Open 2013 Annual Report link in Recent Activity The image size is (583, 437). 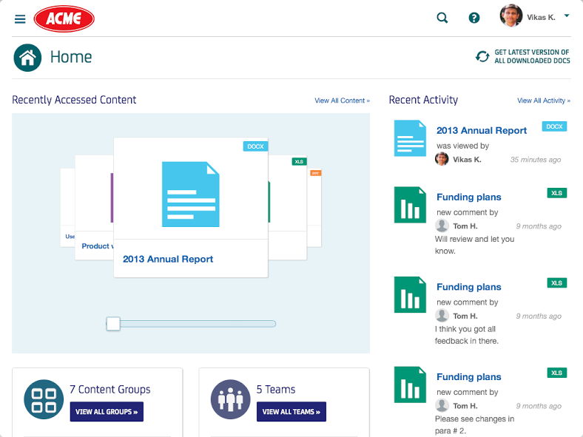click(x=482, y=131)
